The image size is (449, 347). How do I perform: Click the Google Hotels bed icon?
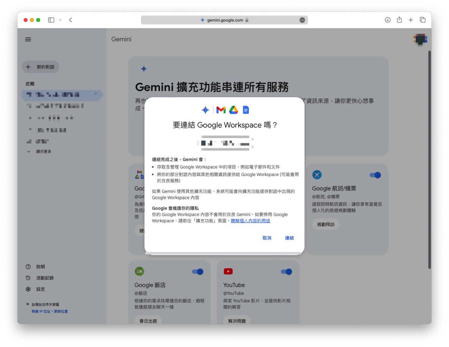click(139, 271)
